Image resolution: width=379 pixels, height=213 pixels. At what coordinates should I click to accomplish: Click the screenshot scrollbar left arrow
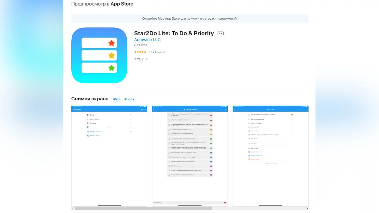(x=73, y=209)
